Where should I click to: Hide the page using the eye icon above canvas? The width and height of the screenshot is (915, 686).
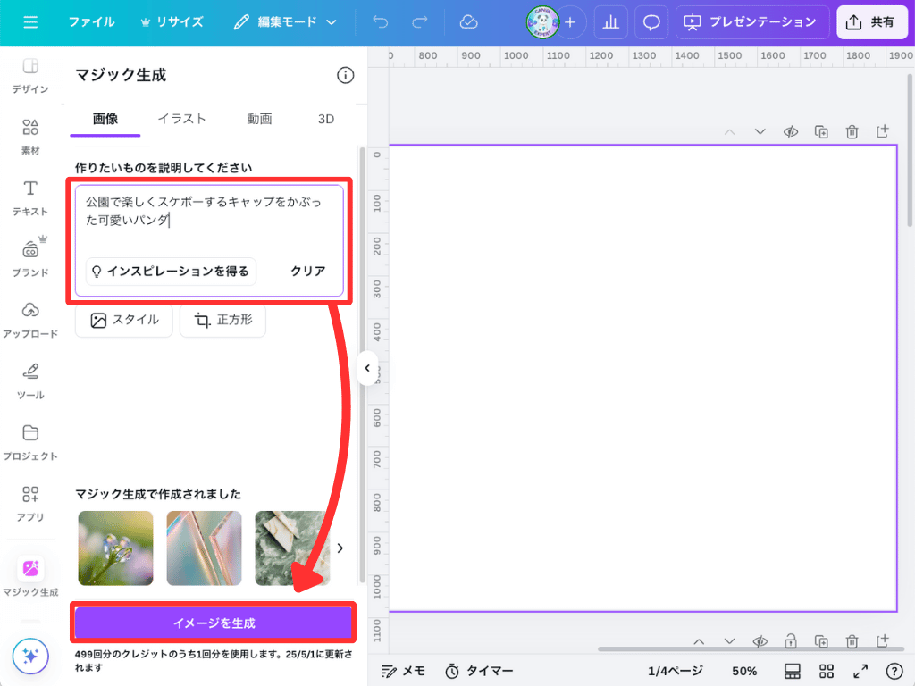coord(790,131)
